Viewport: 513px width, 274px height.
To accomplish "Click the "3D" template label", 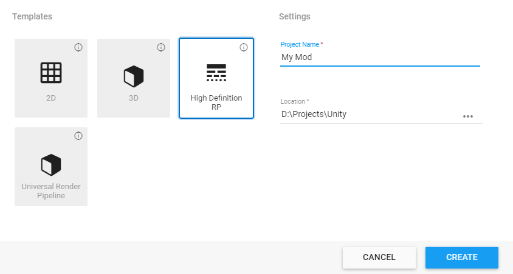I will point(134,98).
